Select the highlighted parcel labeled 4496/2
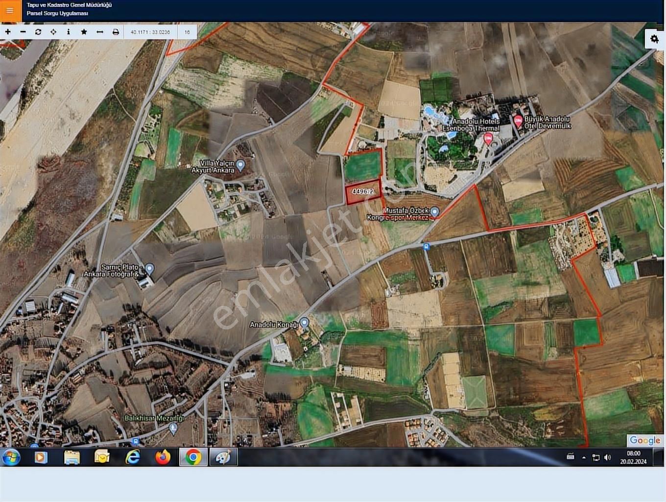The width and height of the screenshot is (666, 502). pos(363,192)
